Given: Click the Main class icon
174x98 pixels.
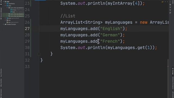Looking at the screenshot, I should (x=11, y=12).
